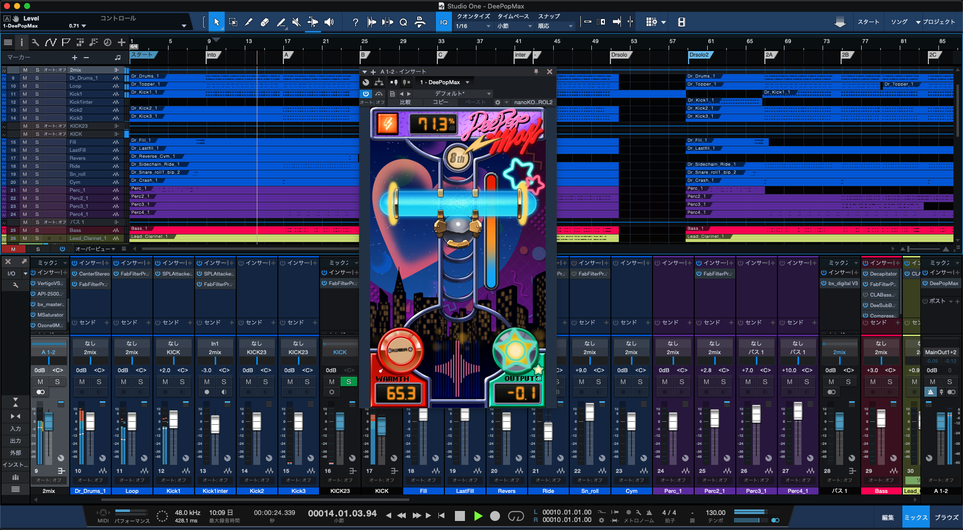Click the play button in transport
The image size is (963, 530).
tap(478, 516)
